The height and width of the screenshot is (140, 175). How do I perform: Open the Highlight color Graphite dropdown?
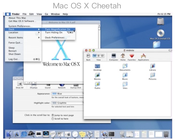(x=68, y=103)
